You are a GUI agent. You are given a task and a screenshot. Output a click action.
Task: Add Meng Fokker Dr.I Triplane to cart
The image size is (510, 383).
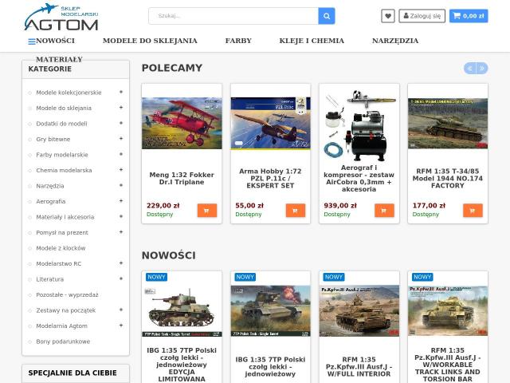(207, 211)
